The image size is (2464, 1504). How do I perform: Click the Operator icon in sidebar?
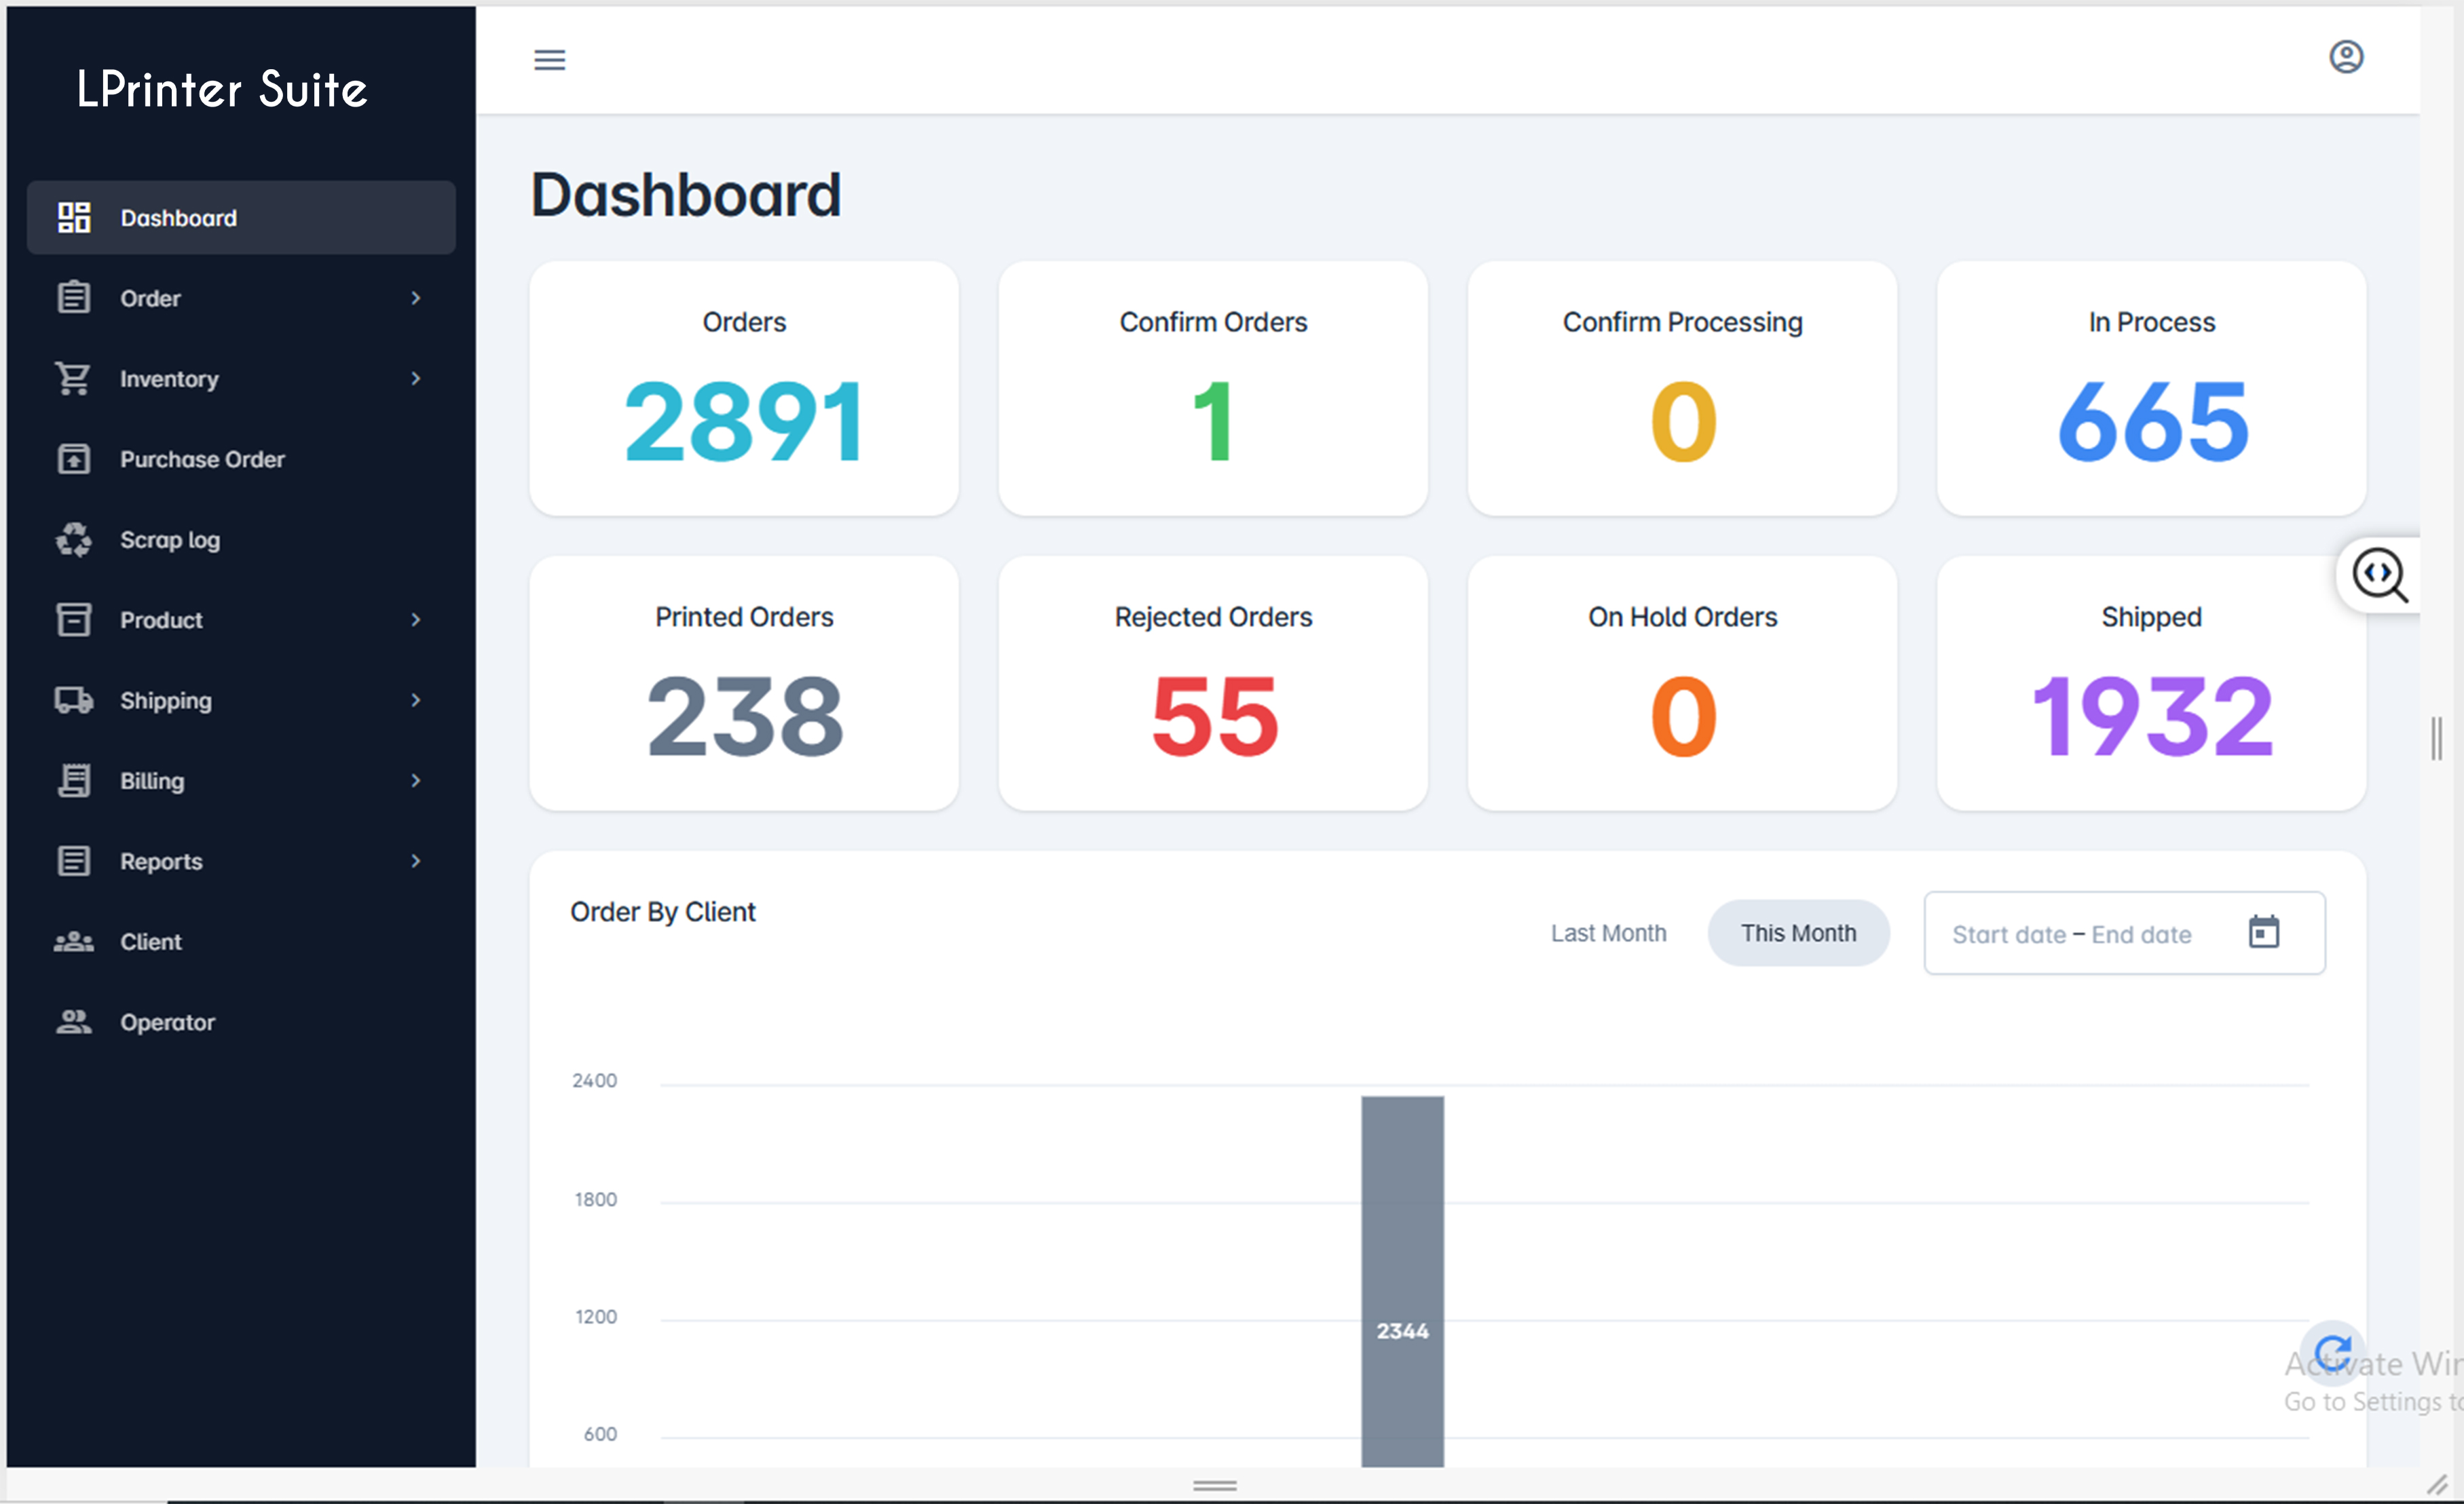click(x=73, y=1021)
